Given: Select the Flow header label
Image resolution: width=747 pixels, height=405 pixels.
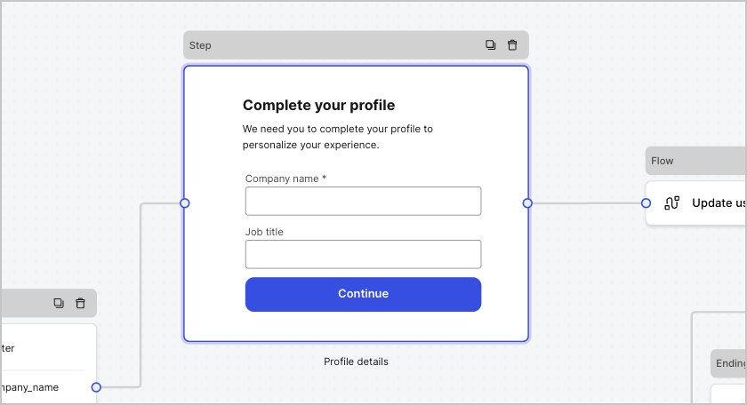Looking at the screenshot, I should (x=663, y=161).
